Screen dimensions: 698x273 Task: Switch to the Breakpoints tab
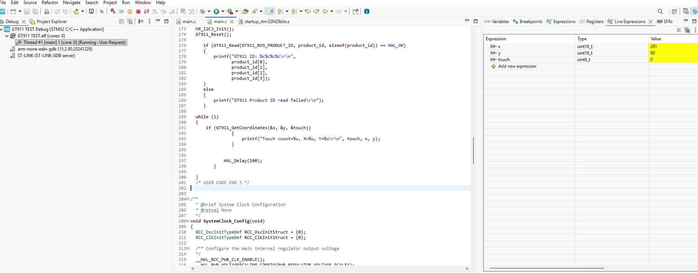pos(528,22)
